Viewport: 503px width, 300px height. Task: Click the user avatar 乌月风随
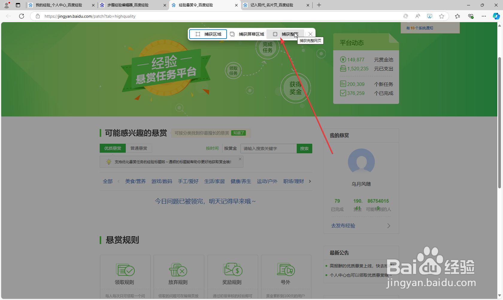click(x=361, y=162)
